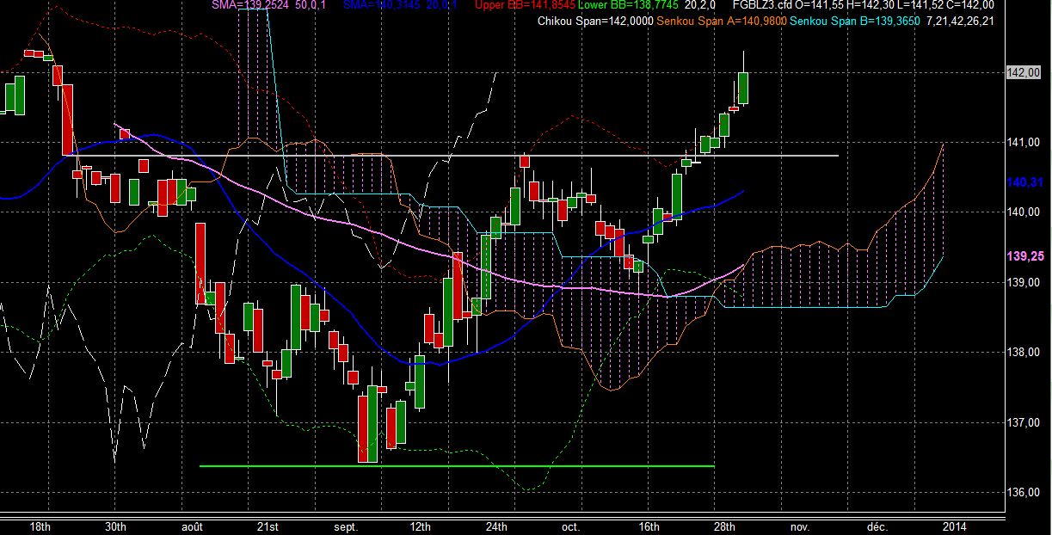Click the 2014 year axis label
Screen dimensions: 1052x535
953,526
